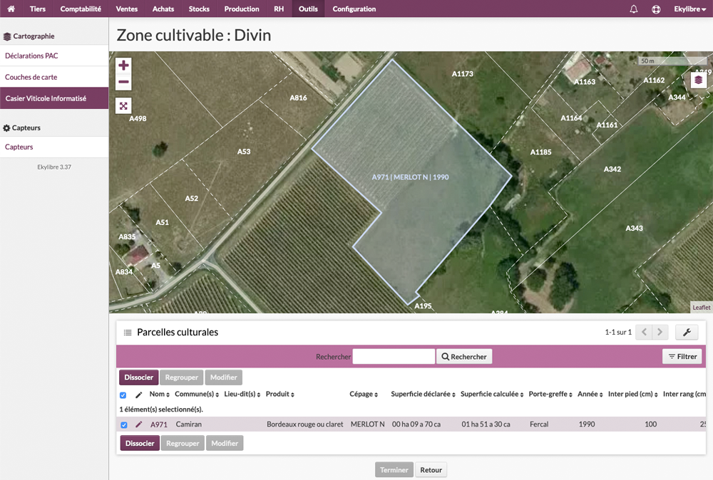Viewport: 713px width, 480px height.
Task: Select Casier Viticole Informatisé
Action: [x=54, y=98]
